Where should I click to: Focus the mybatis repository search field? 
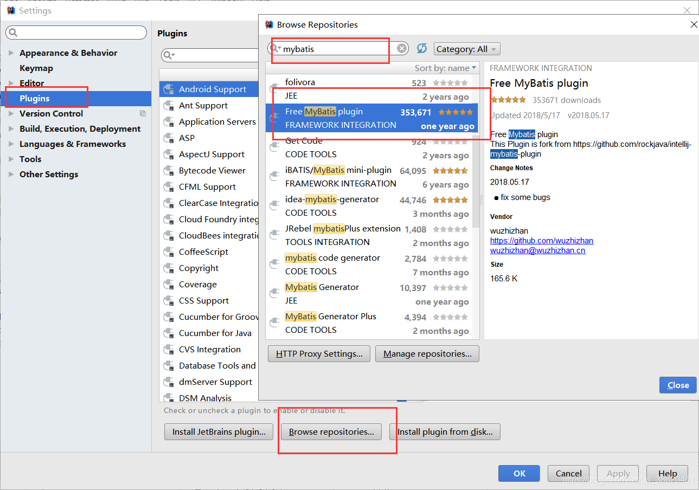[338, 49]
